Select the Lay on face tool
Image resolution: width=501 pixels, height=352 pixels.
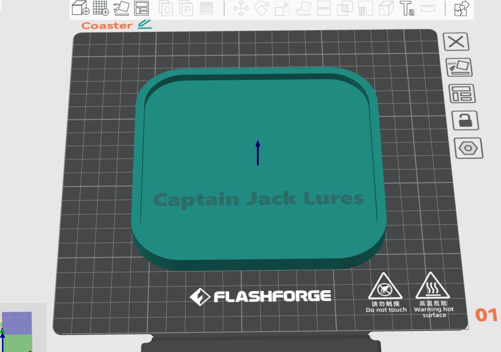click(x=303, y=8)
